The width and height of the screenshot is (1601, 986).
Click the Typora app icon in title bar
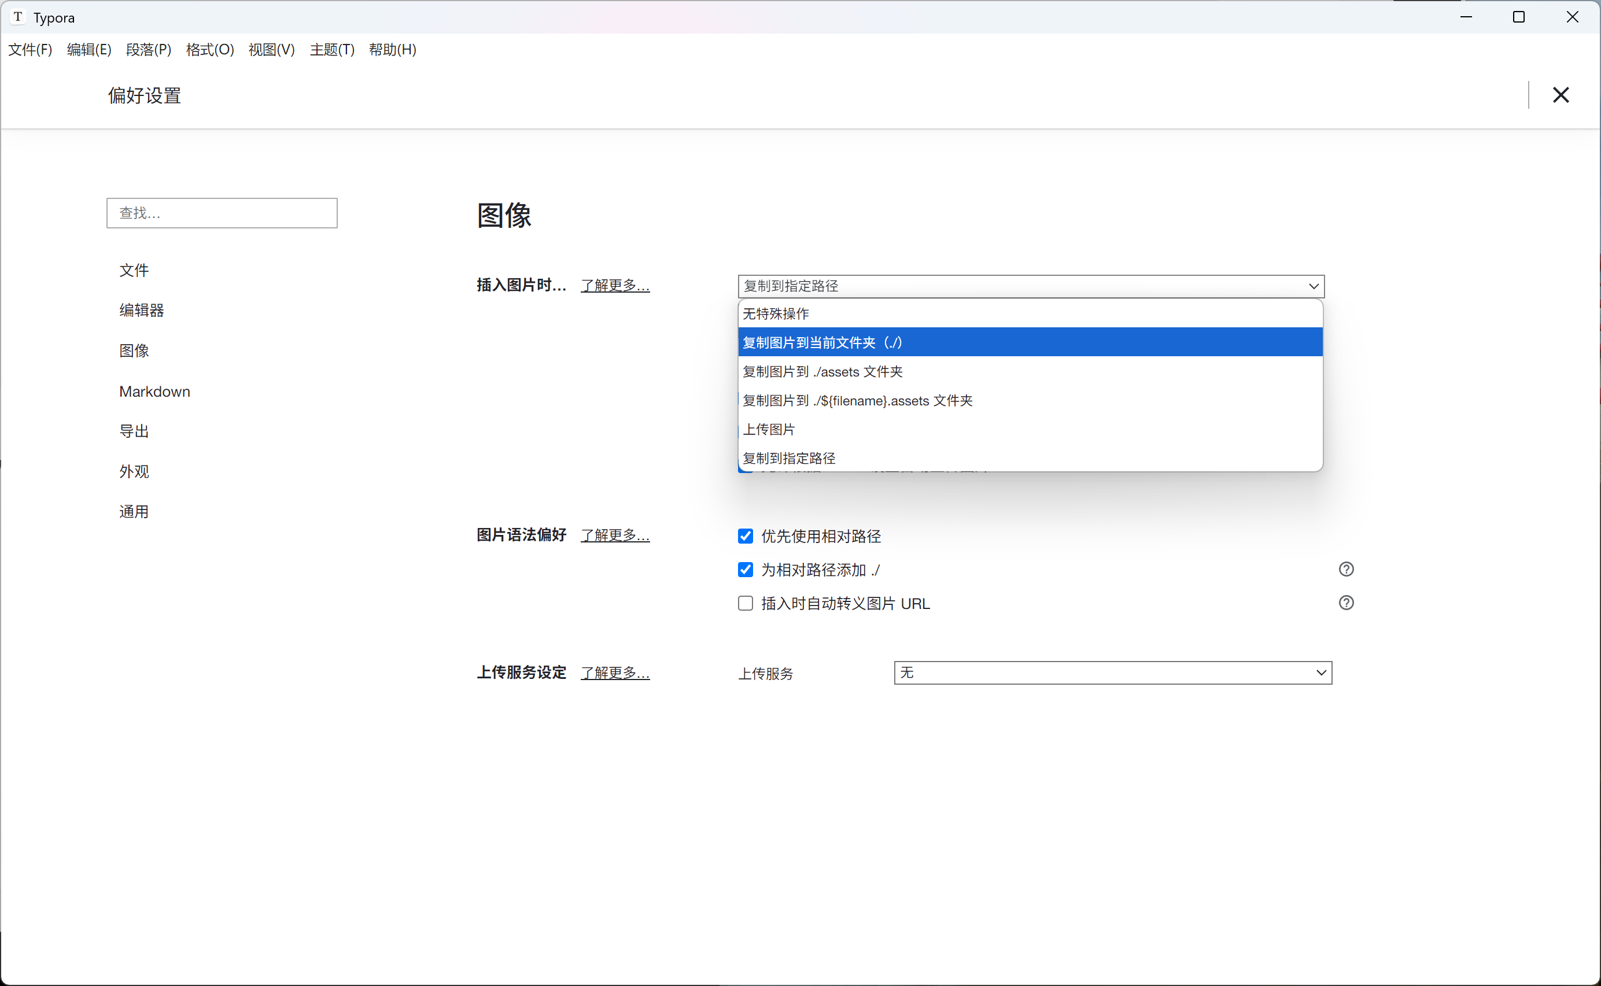click(19, 17)
